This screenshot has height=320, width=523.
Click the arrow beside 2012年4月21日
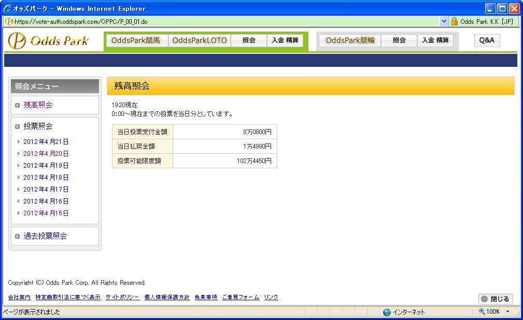pyautogui.click(x=19, y=142)
